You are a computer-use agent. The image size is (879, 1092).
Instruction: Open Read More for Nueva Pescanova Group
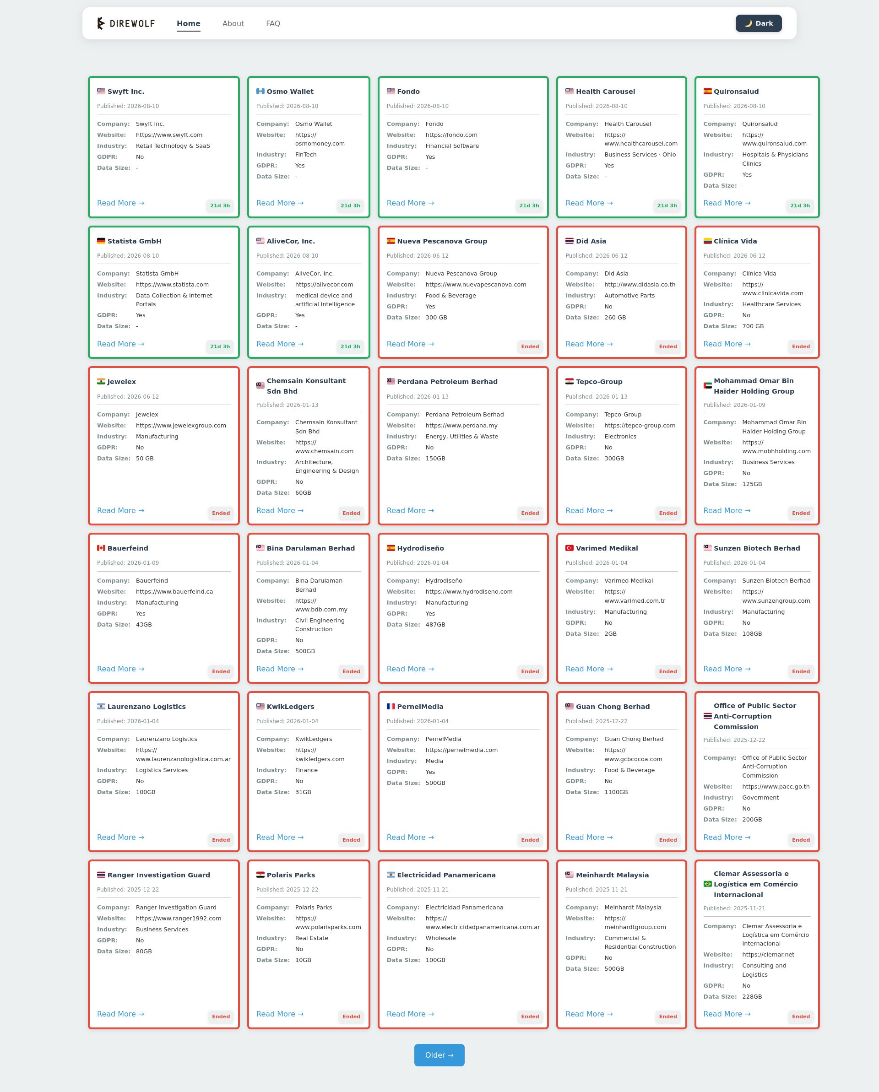click(410, 344)
